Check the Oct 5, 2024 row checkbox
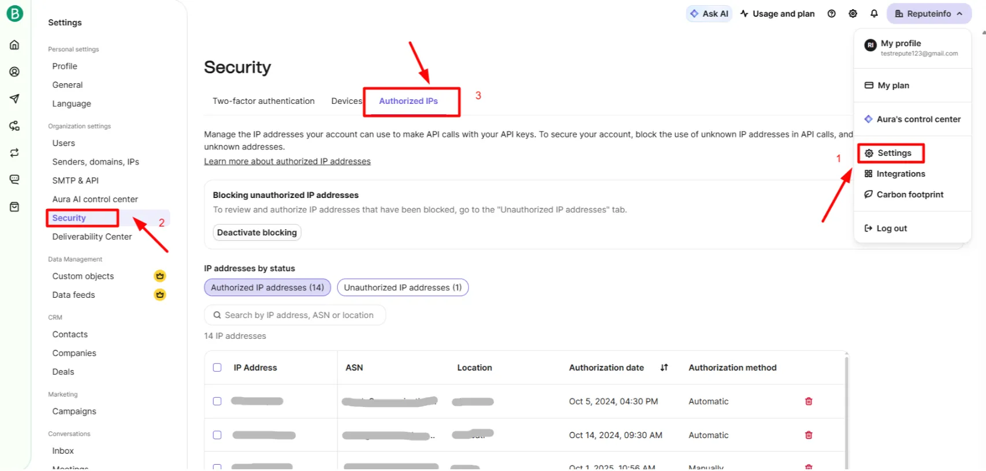Image resolution: width=986 pixels, height=471 pixels. (217, 401)
